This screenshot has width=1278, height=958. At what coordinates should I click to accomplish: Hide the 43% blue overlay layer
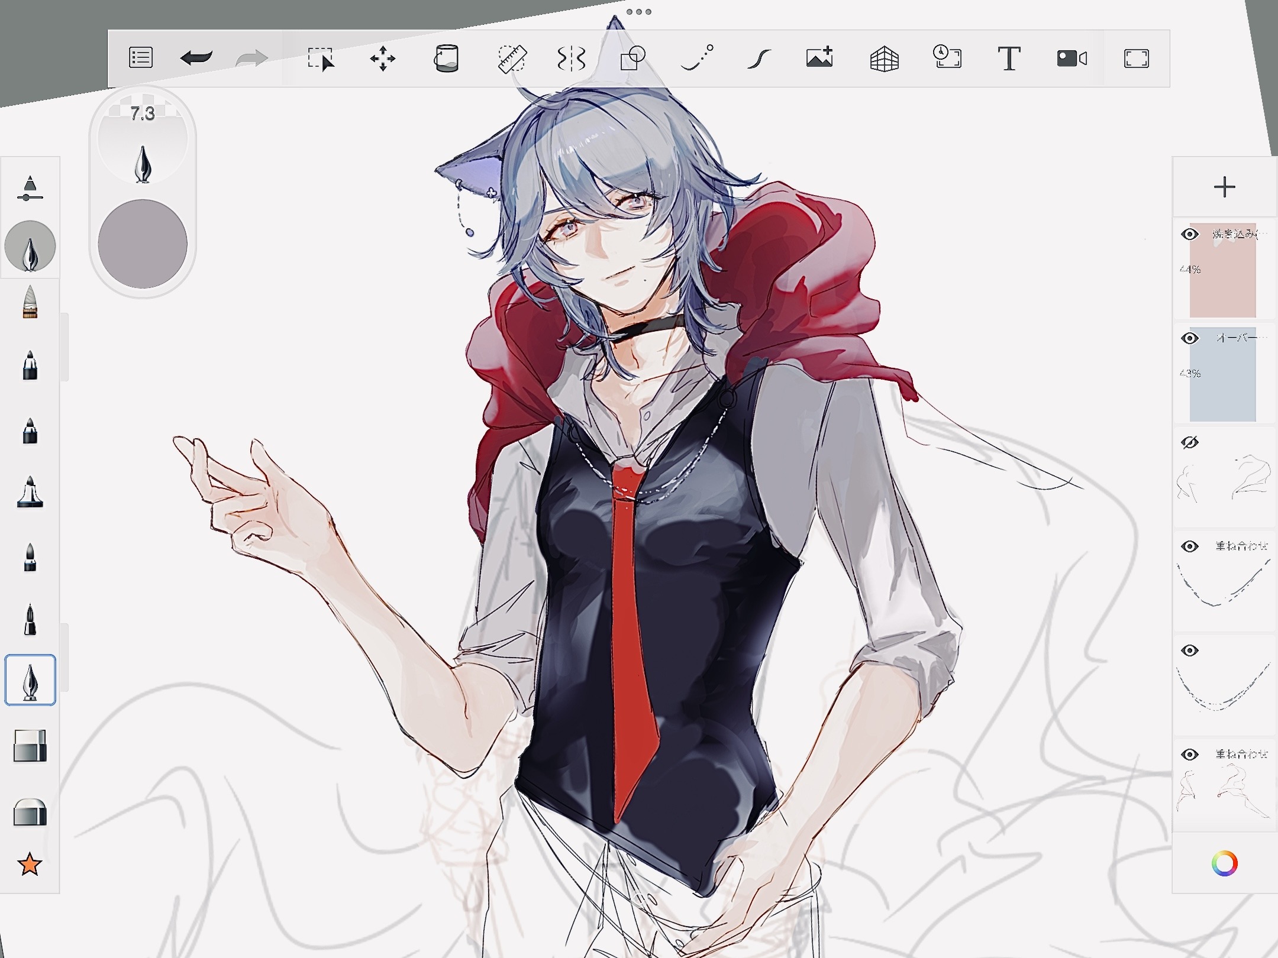click(x=1190, y=338)
